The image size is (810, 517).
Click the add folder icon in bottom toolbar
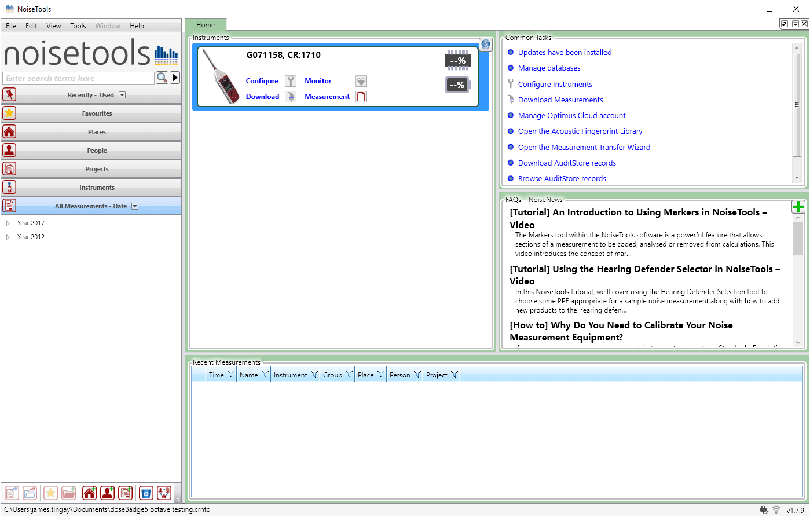(x=69, y=493)
